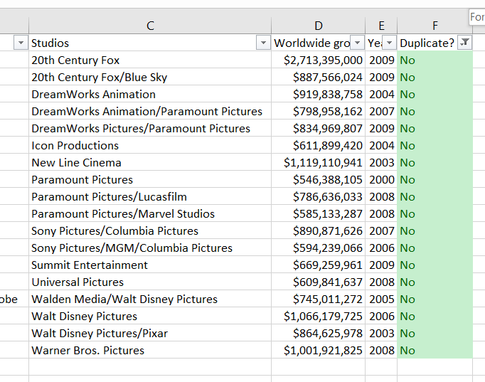Viewport: 485px width, 382px height.
Task: Open the active Duplicate? filter button
Action: (x=465, y=43)
